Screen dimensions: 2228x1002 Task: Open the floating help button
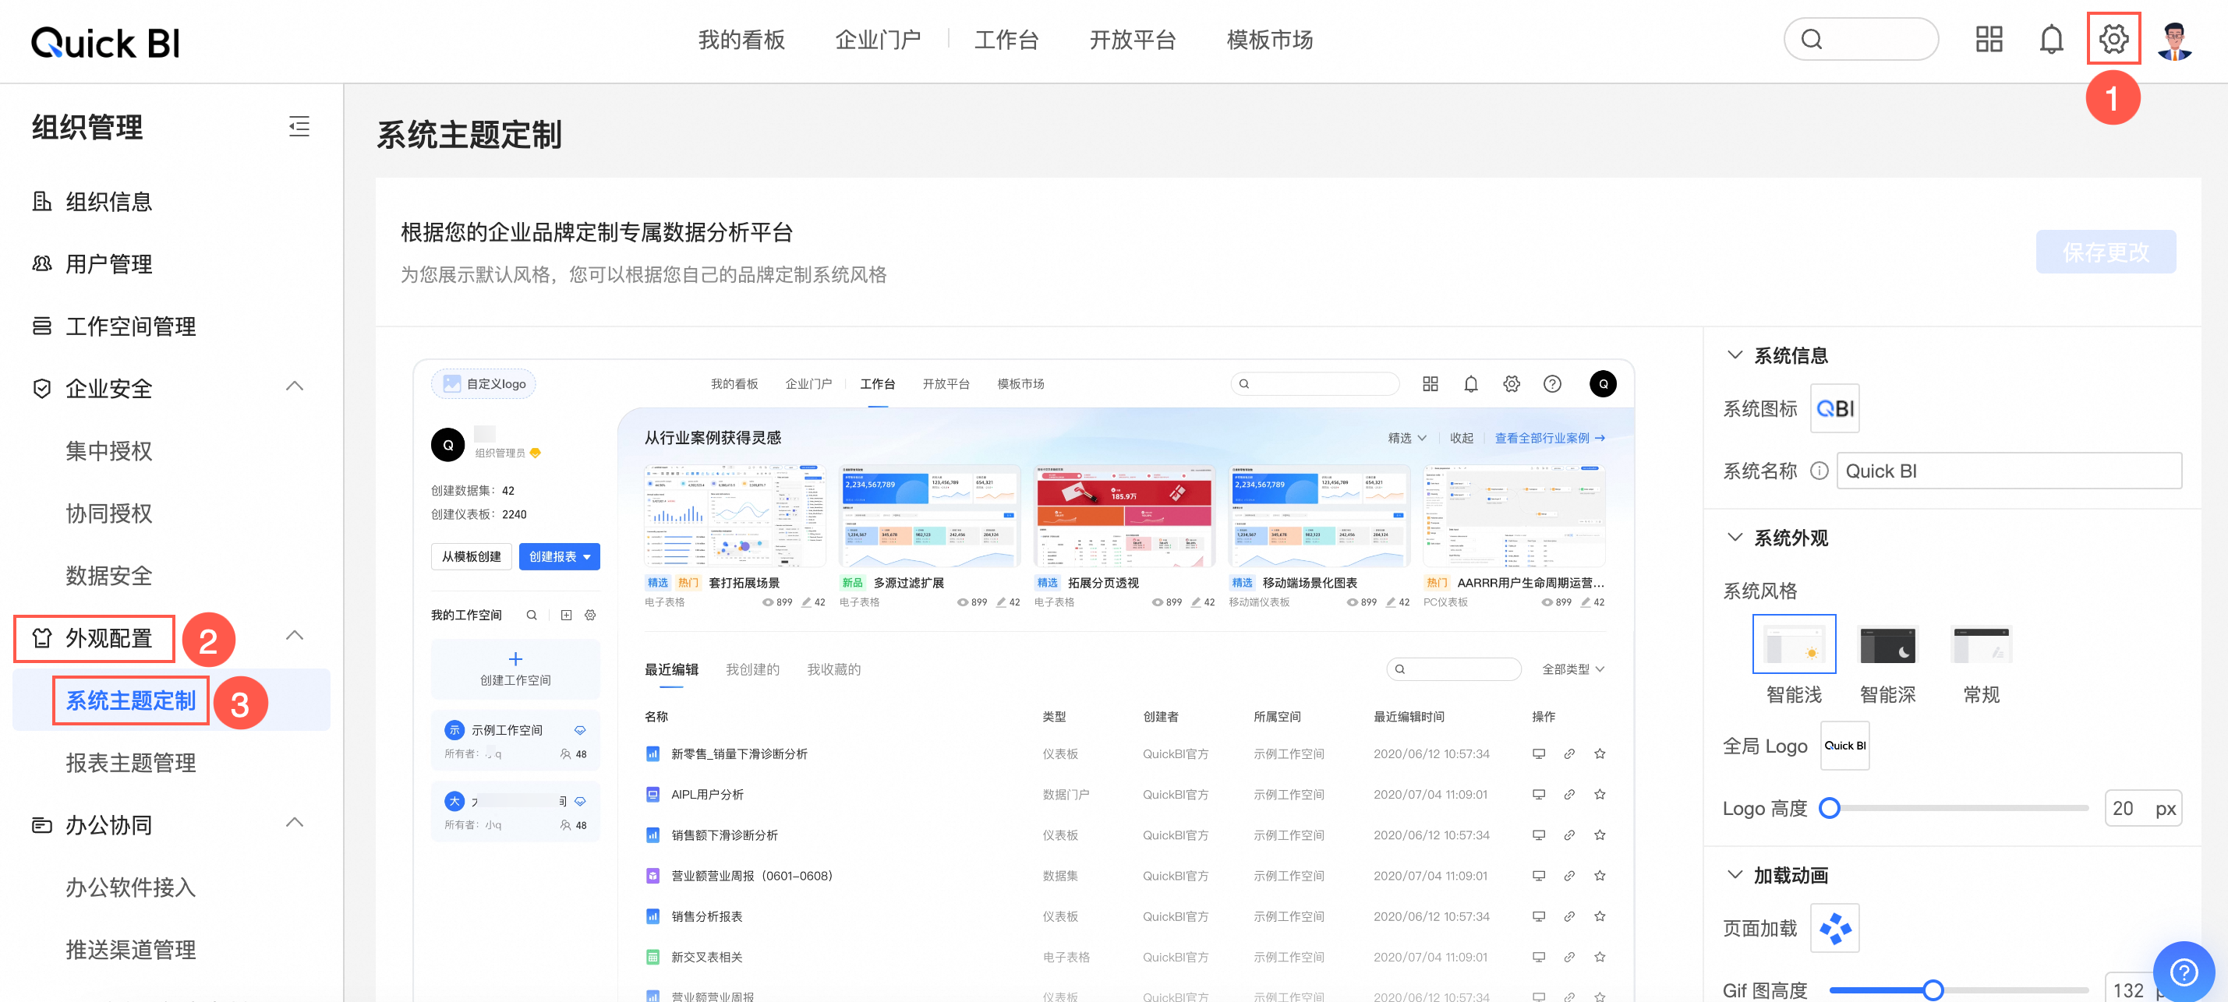click(2183, 972)
